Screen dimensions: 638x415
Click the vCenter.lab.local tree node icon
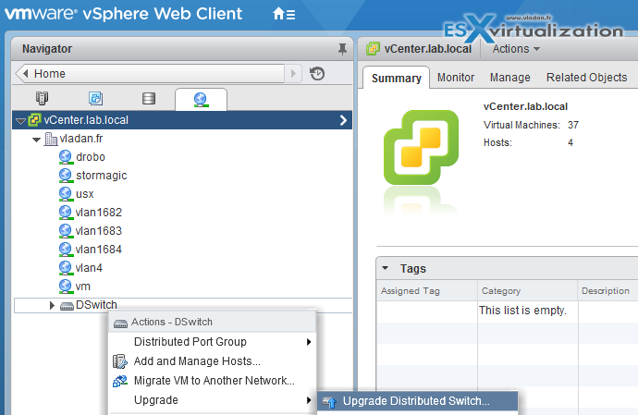pos(34,120)
